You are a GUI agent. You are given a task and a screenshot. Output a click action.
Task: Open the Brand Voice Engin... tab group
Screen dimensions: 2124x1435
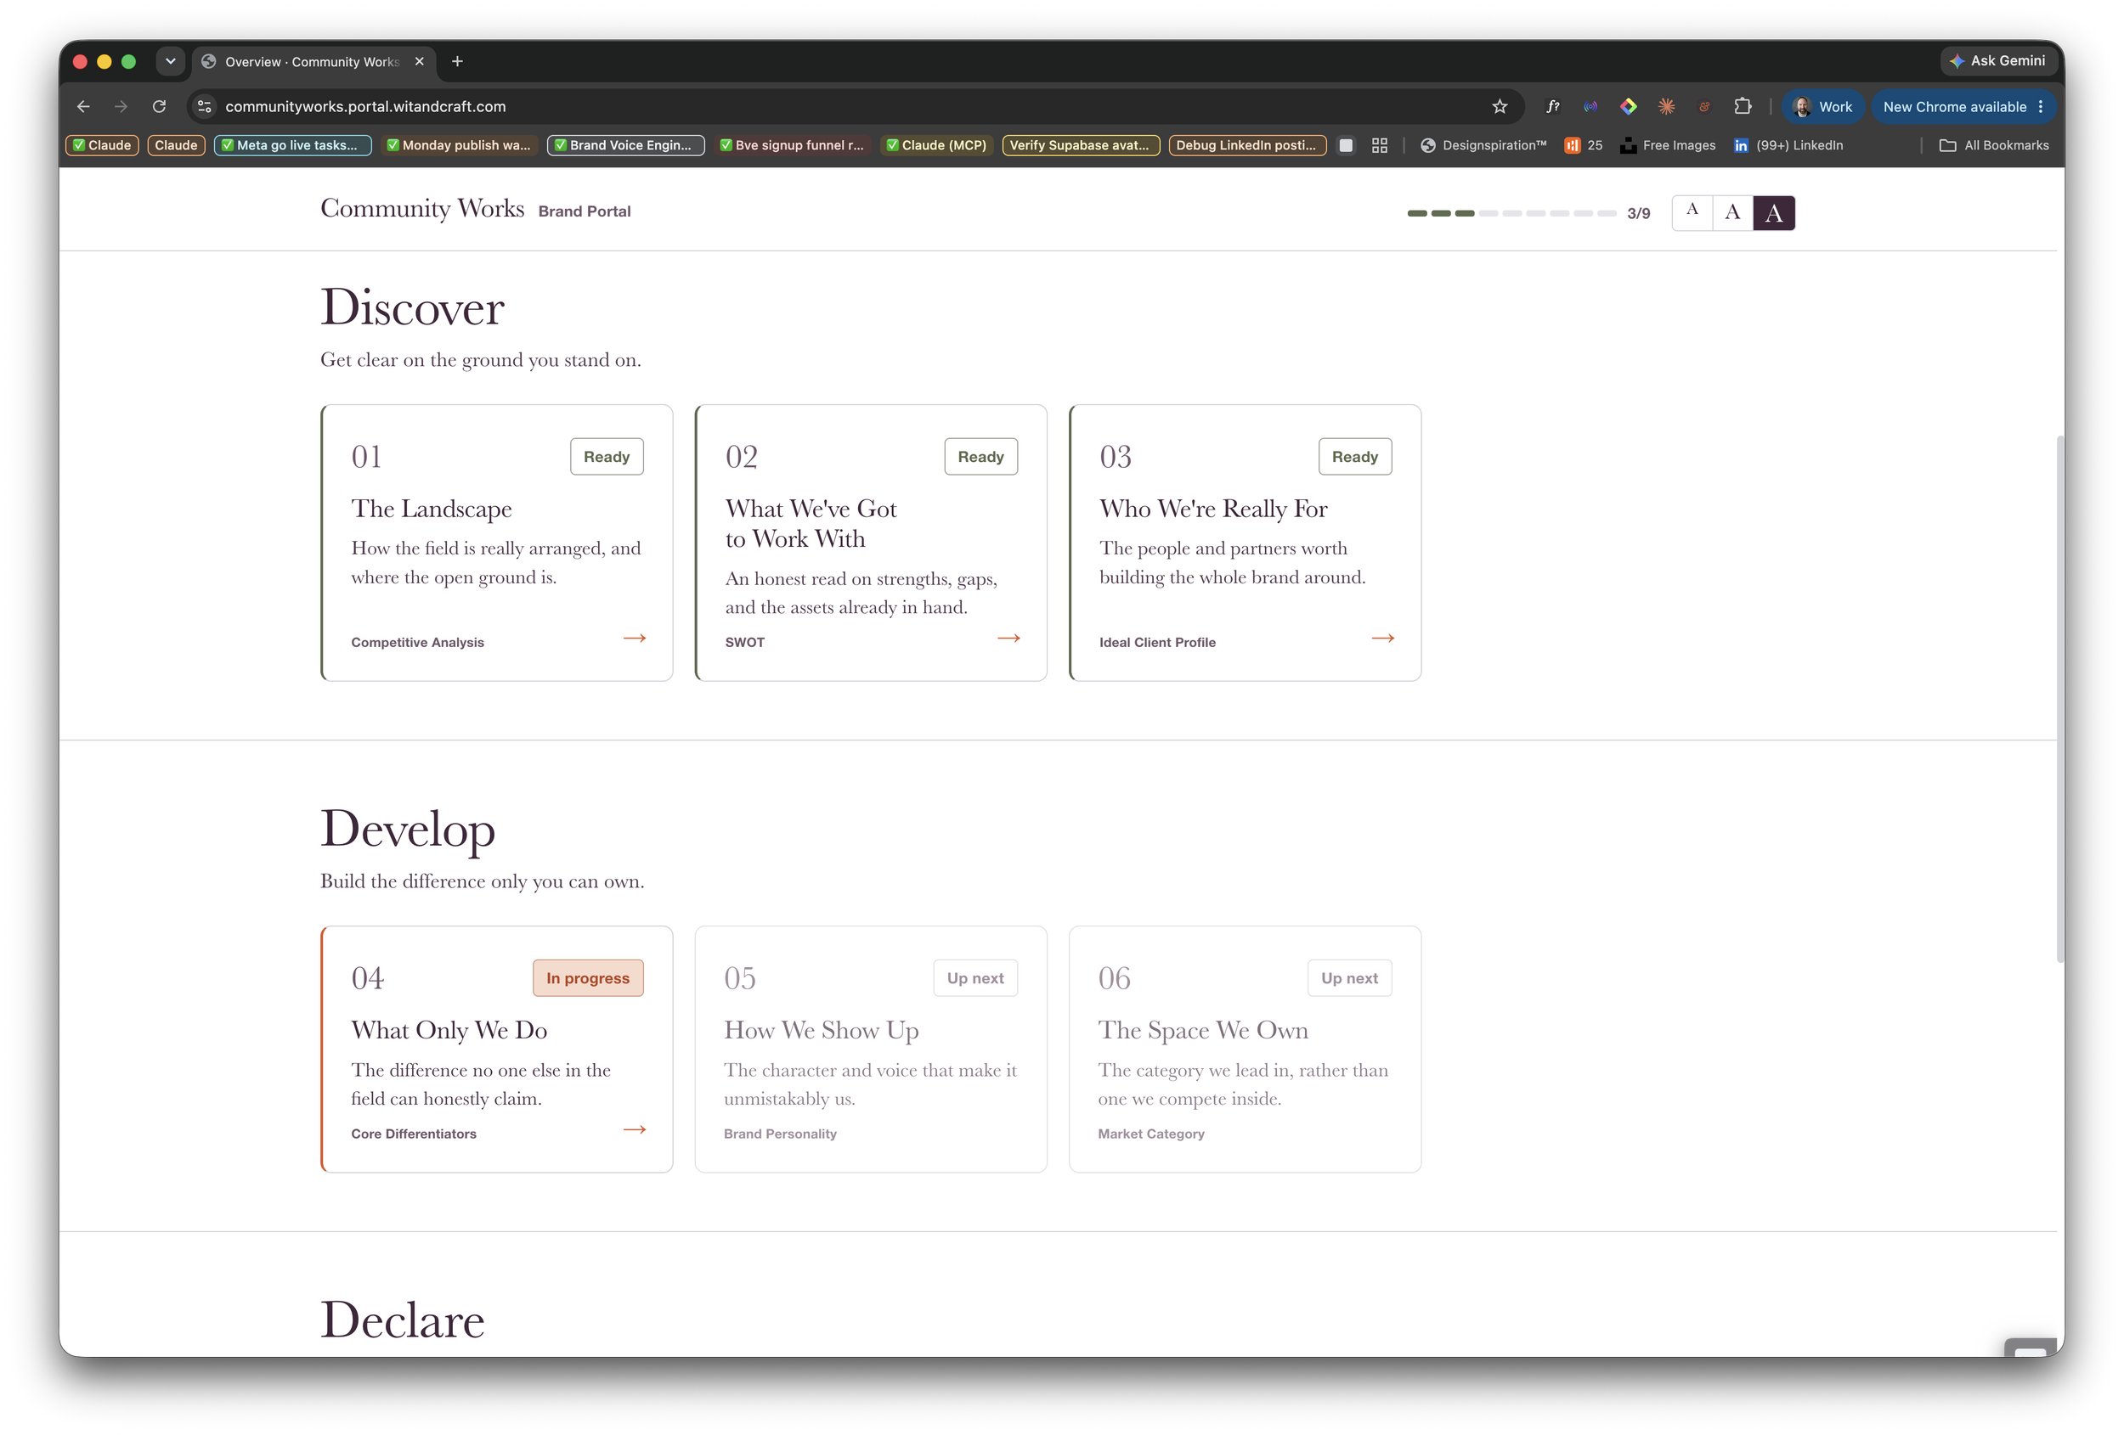(625, 145)
